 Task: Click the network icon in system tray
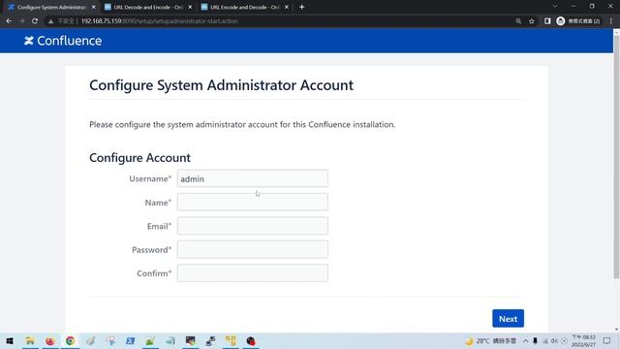tap(544, 340)
